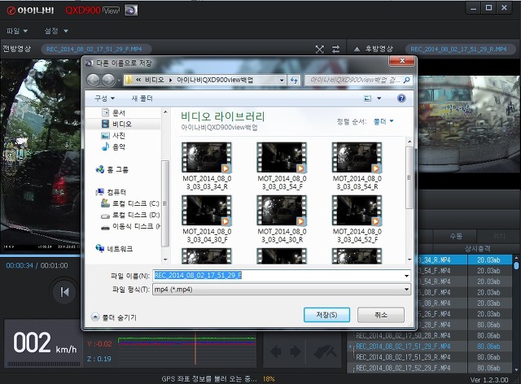
Task: Switch to the 수동 tab in the playlist
Action: coord(456,236)
